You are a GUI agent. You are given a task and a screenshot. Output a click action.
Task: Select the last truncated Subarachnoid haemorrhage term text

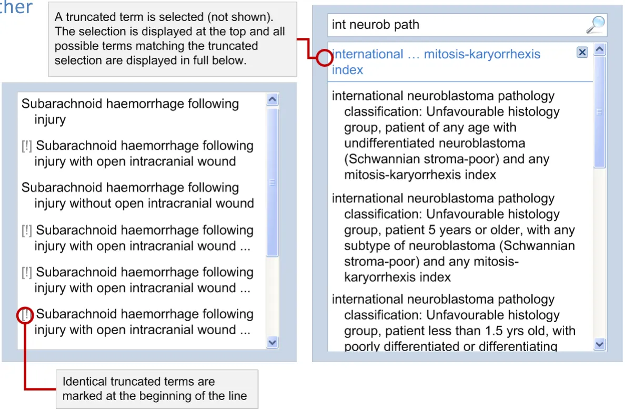[142, 322]
